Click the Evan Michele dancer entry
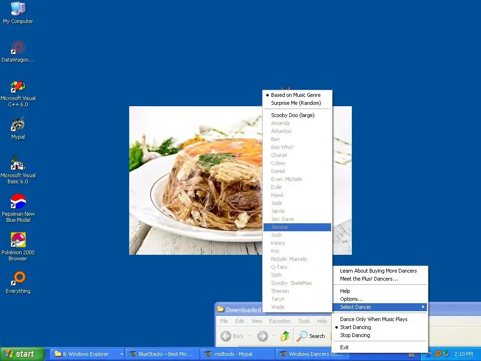Screen dimensions: 481x361 pos(297,179)
